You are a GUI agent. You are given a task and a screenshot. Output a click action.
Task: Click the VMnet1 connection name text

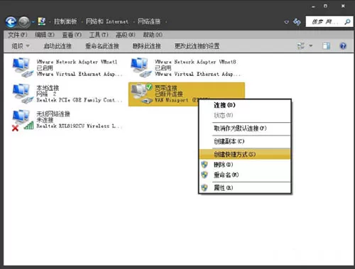click(x=77, y=62)
